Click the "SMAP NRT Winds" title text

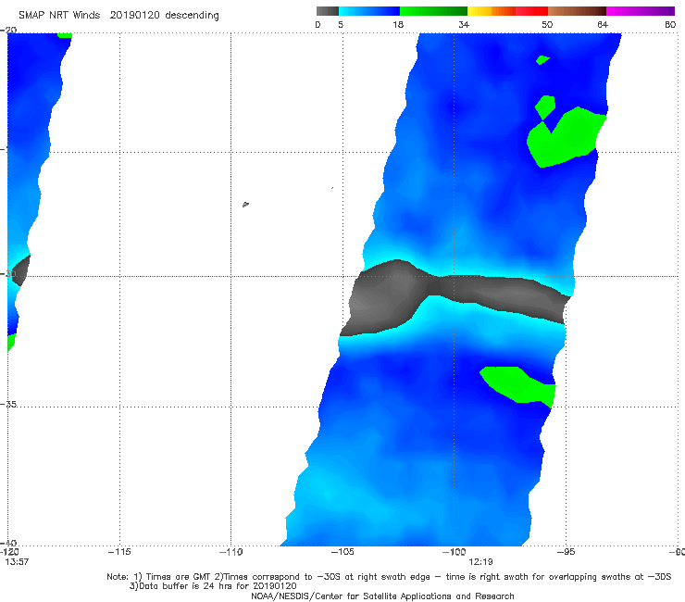click(x=59, y=15)
